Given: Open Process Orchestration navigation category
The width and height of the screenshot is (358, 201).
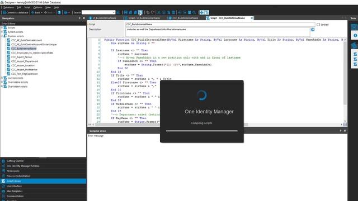Looking at the screenshot, I should 43,176.
